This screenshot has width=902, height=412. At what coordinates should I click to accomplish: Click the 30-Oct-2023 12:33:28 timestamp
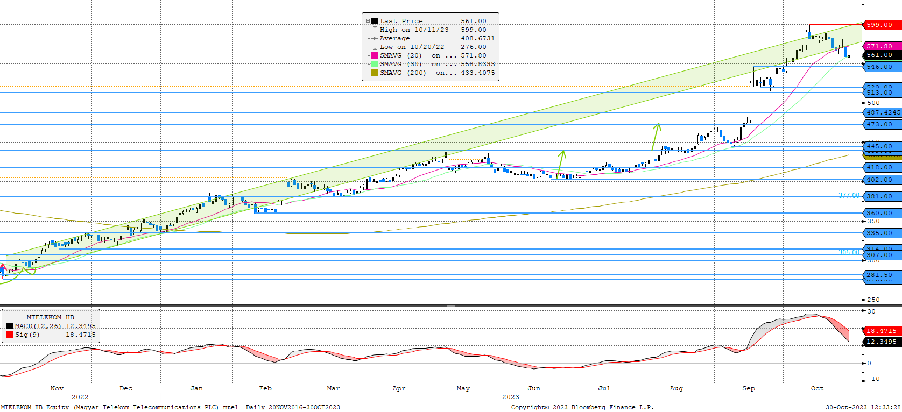(863, 407)
